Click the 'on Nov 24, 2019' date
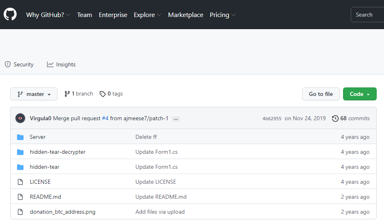The image size is (384, 223). point(305,118)
